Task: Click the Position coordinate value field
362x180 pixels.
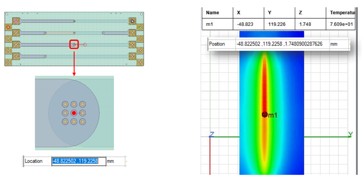Action: 282,44
